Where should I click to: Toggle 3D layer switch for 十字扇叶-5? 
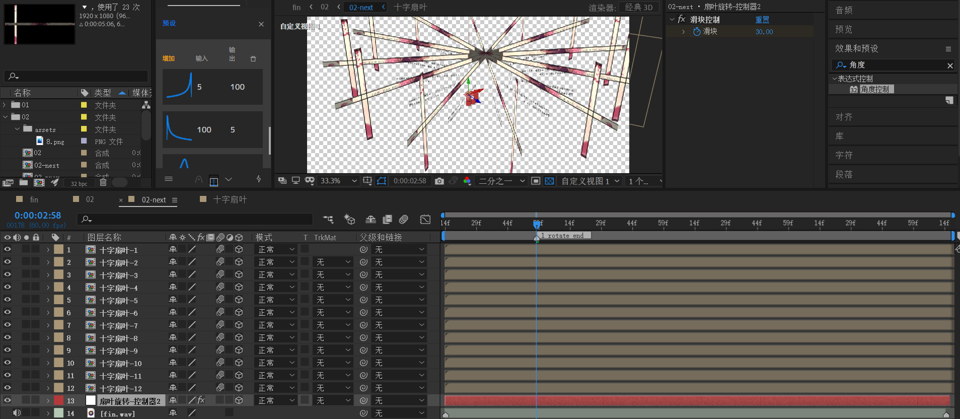239,300
